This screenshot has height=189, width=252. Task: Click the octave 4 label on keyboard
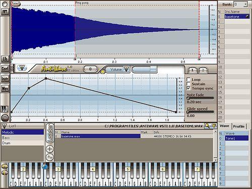coord(93,169)
